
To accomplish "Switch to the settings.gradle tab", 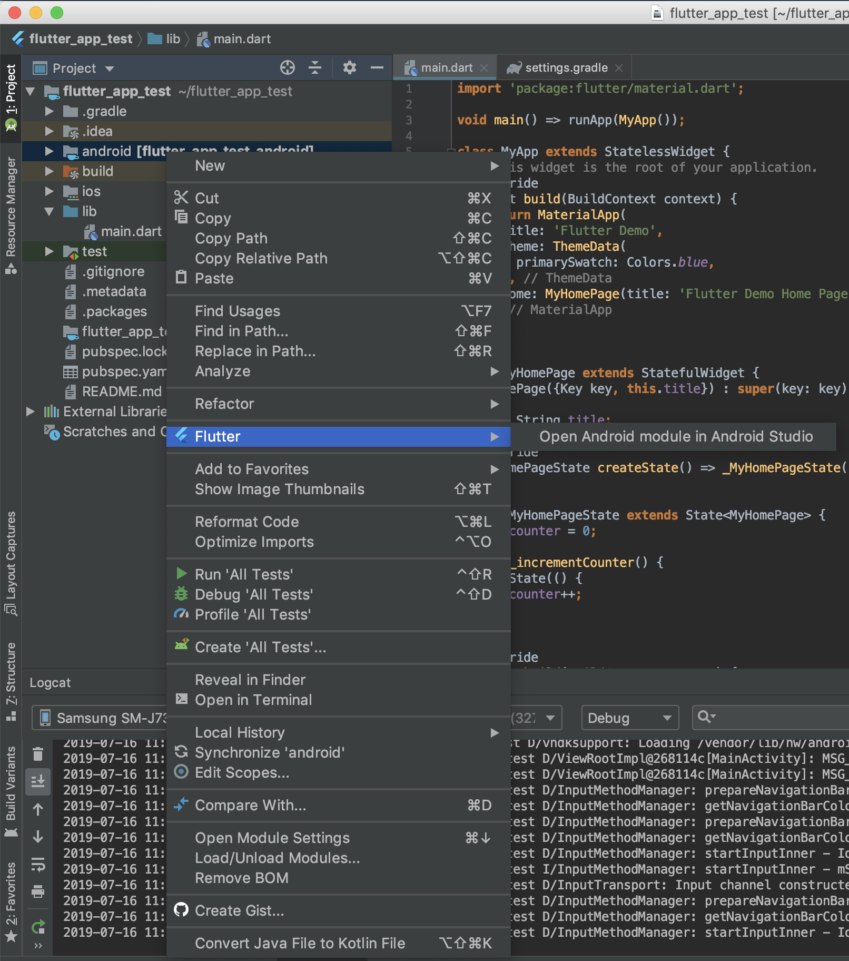I will click(x=566, y=68).
